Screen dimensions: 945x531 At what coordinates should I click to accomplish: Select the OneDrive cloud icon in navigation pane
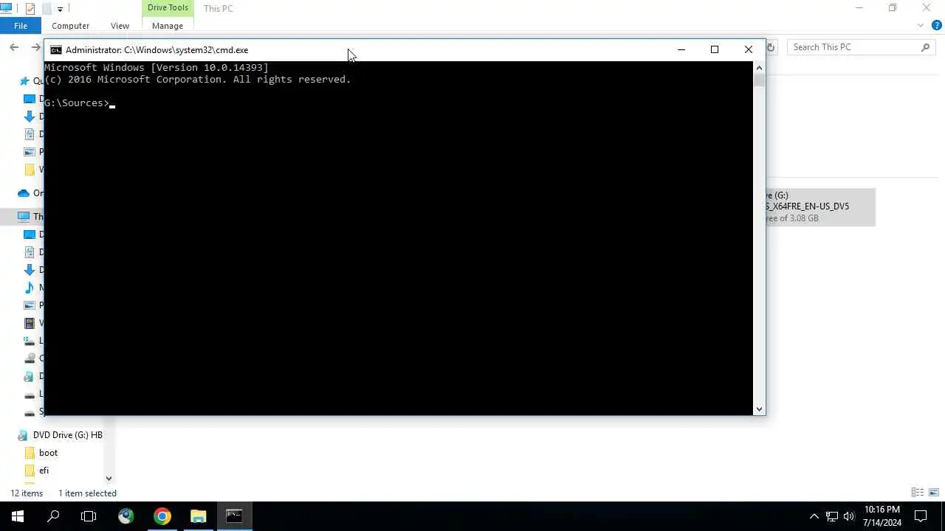coord(24,193)
